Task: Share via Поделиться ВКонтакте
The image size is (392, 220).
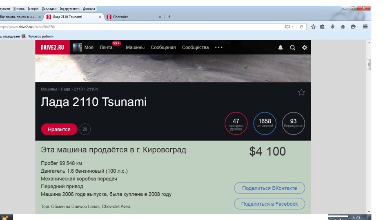Action: (x=269, y=188)
